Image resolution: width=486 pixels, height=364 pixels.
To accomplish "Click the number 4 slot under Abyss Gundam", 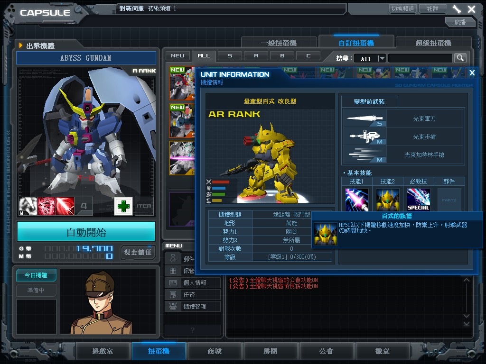I will click(x=84, y=206).
